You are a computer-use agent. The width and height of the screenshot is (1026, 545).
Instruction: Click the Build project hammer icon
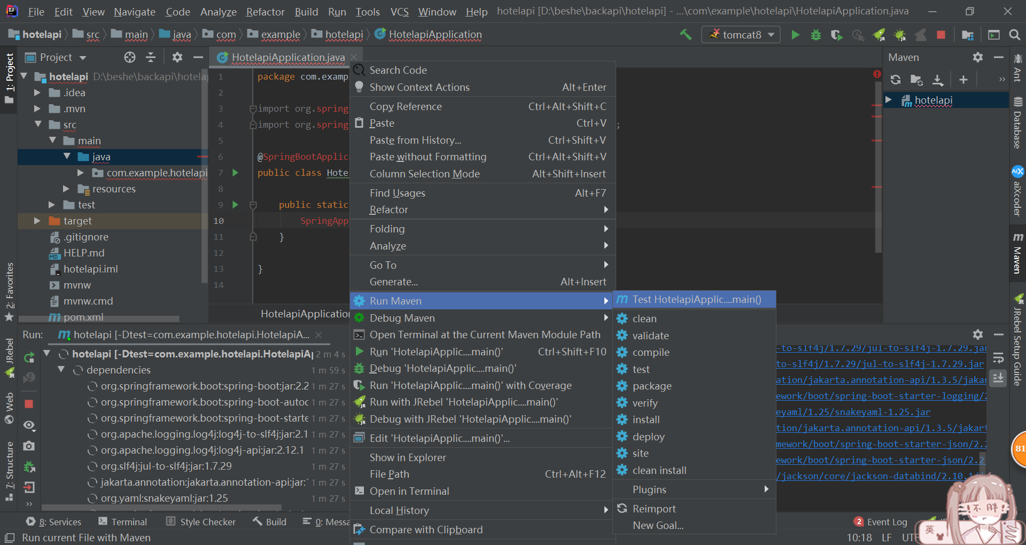[x=685, y=35]
